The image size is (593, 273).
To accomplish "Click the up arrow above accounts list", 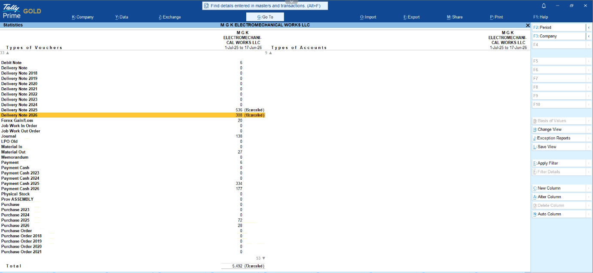I will tap(270, 53).
